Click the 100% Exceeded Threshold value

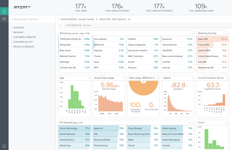[x=135, y=105]
